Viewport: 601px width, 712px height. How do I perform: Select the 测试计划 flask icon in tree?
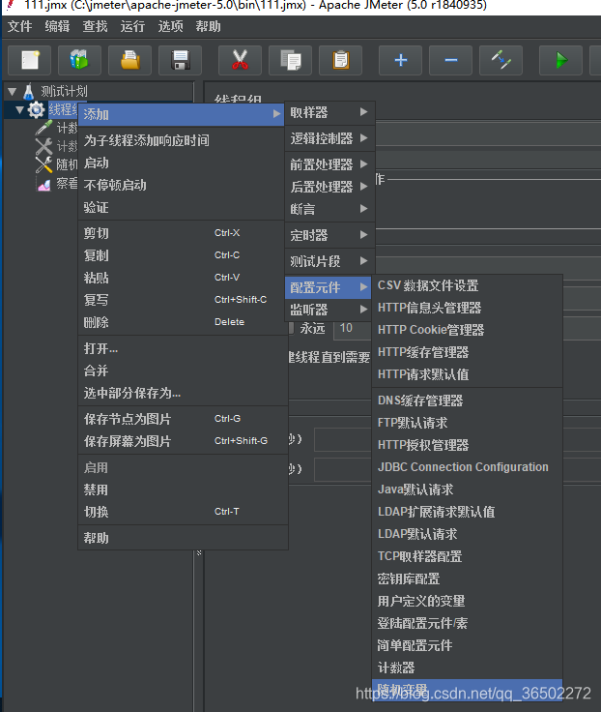click(29, 91)
